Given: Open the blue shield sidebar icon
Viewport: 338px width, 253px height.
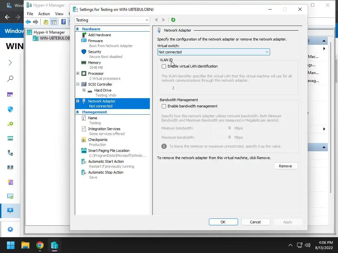Looking at the screenshot, I should point(10,109).
